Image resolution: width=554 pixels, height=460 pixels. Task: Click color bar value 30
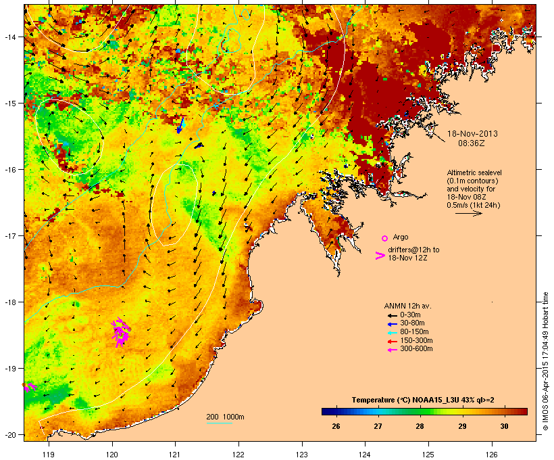504,426
